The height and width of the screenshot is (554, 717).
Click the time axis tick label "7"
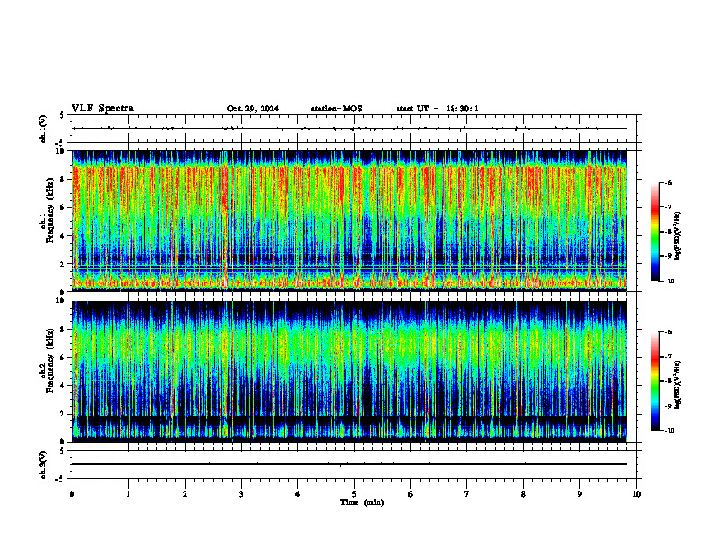click(x=467, y=494)
